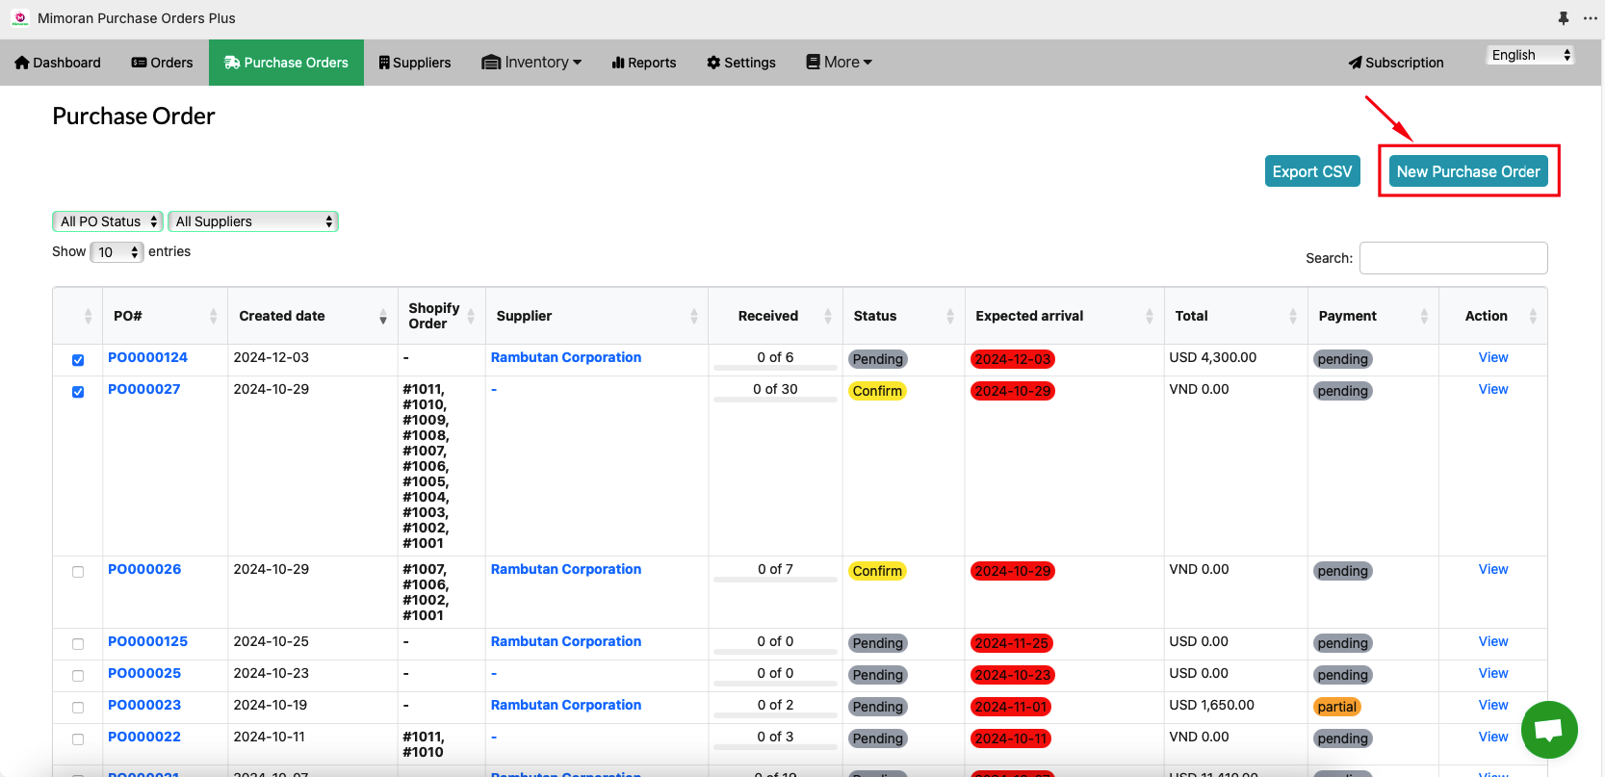This screenshot has width=1605, height=777.
Task: Sort by Shopify Order column arrows
Action: pyautogui.click(x=471, y=316)
